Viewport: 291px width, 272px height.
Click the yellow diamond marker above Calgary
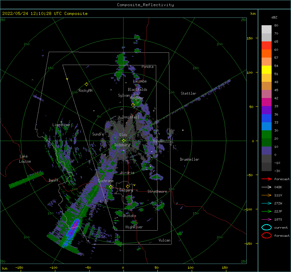(128, 186)
